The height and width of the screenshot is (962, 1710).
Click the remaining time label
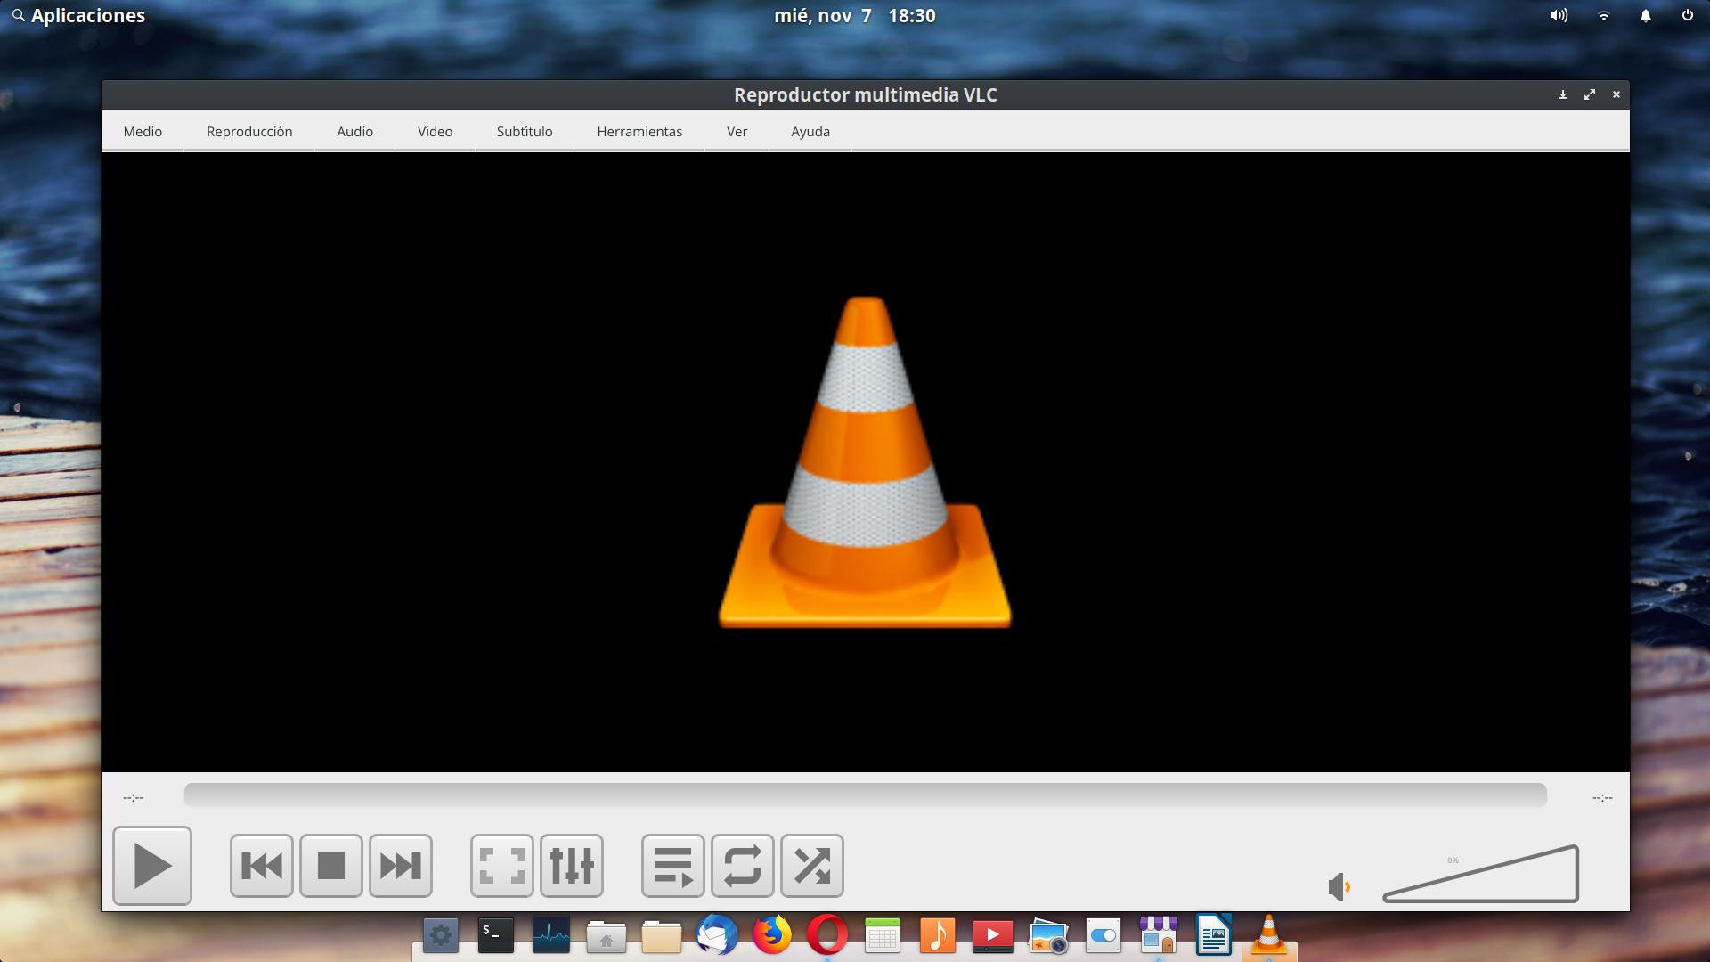(1602, 797)
